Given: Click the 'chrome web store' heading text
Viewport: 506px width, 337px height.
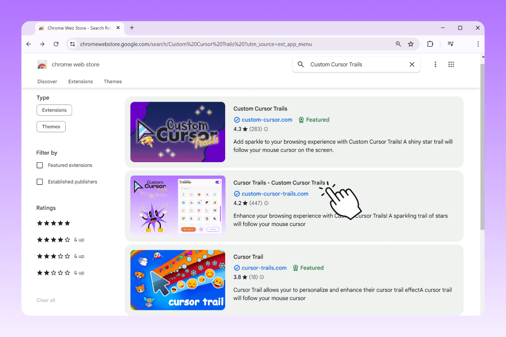Looking at the screenshot, I should point(75,64).
